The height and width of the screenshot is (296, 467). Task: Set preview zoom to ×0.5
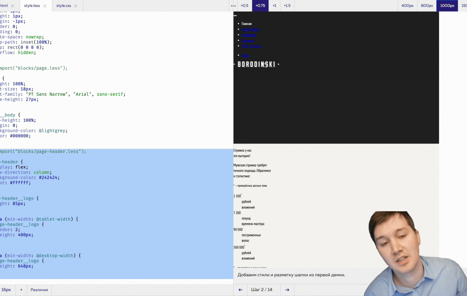[244, 5]
